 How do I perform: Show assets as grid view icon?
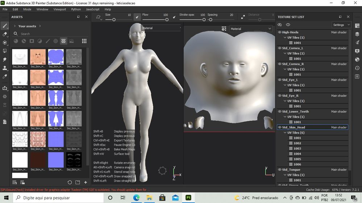tap(84, 41)
